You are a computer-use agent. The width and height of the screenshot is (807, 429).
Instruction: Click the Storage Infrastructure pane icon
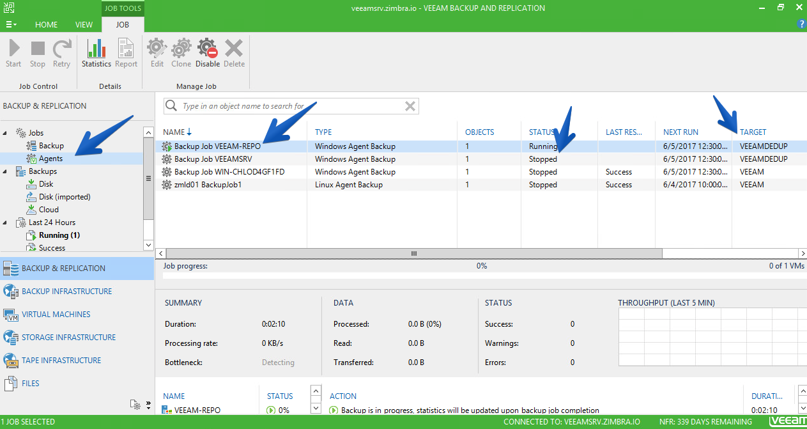[x=11, y=338]
